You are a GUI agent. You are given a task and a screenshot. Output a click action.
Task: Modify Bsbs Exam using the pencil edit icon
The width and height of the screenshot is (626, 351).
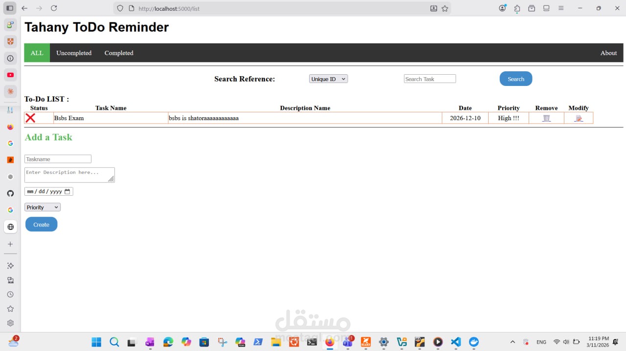(x=579, y=118)
